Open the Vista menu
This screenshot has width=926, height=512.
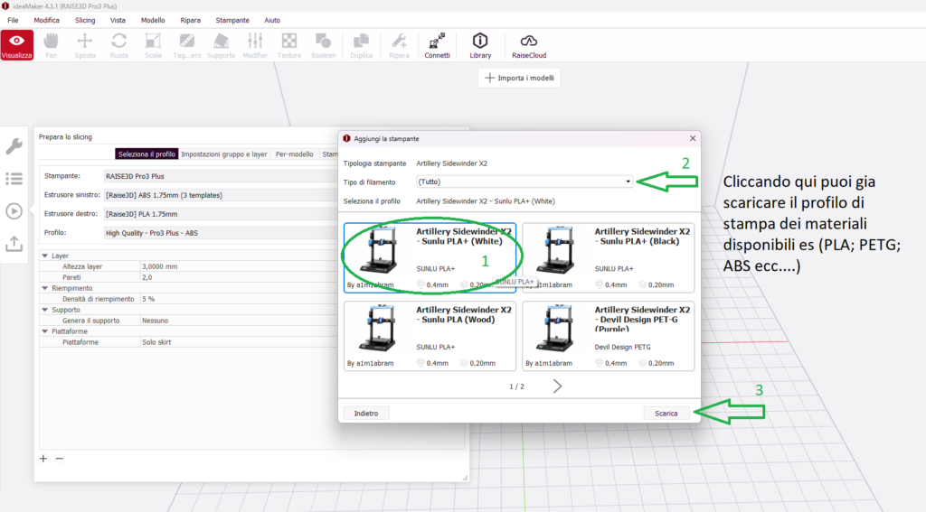pos(118,20)
